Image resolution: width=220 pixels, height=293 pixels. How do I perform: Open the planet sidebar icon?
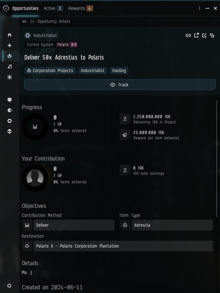click(x=10, y=110)
